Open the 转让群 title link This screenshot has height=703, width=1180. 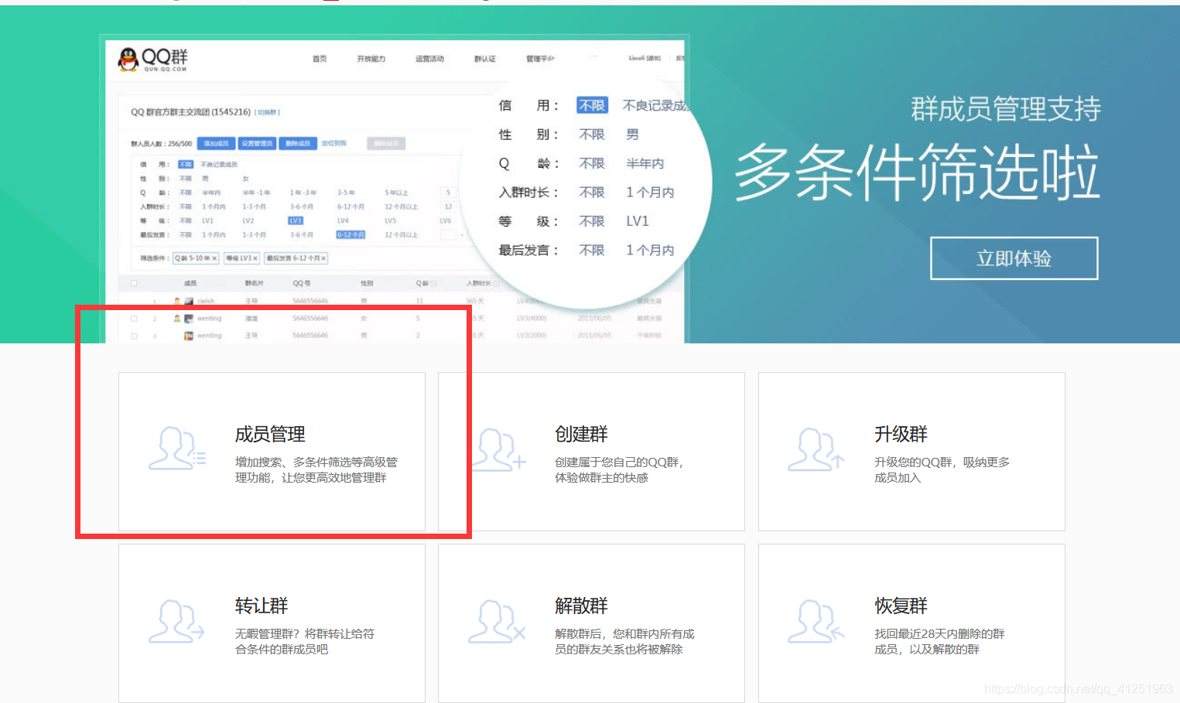point(262,606)
